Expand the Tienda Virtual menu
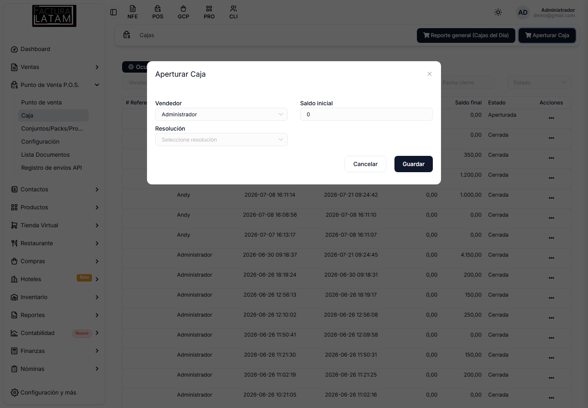 (55, 225)
